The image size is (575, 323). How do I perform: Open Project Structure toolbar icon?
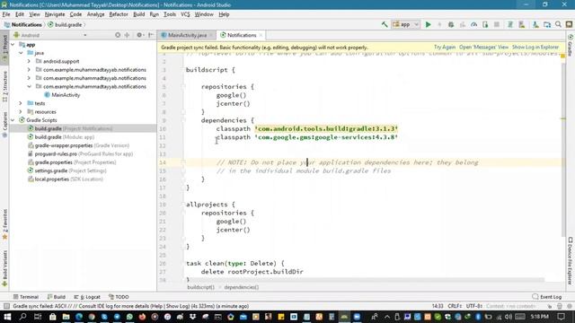(x=547, y=24)
